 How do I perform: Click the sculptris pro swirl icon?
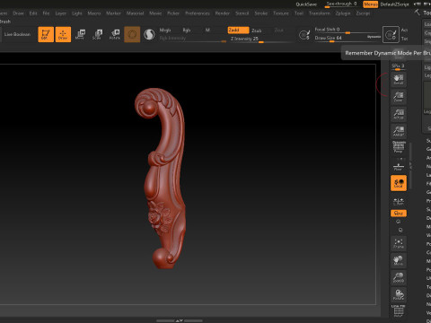149,35
